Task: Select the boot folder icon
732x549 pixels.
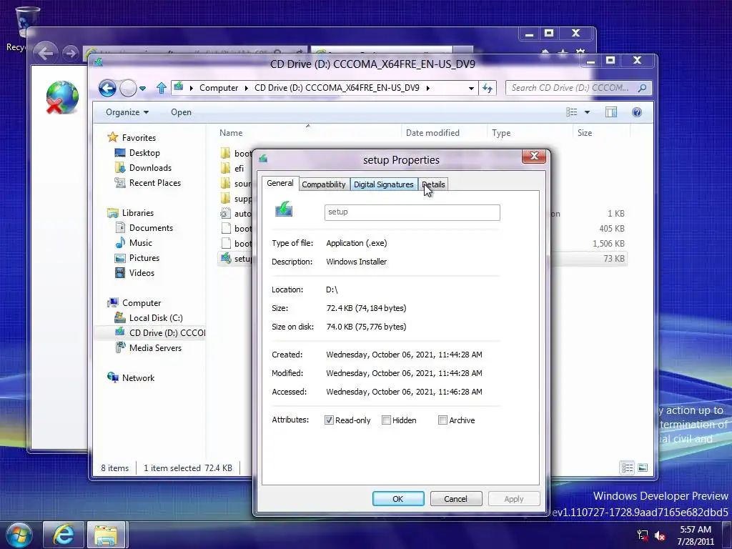Action: coord(225,153)
